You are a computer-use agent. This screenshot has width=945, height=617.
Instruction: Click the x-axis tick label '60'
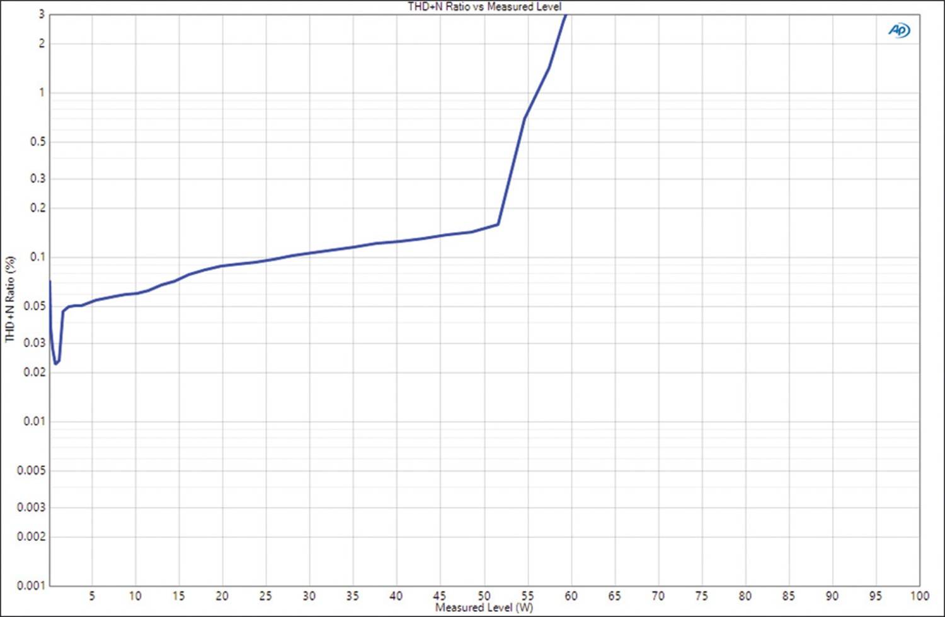(571, 596)
